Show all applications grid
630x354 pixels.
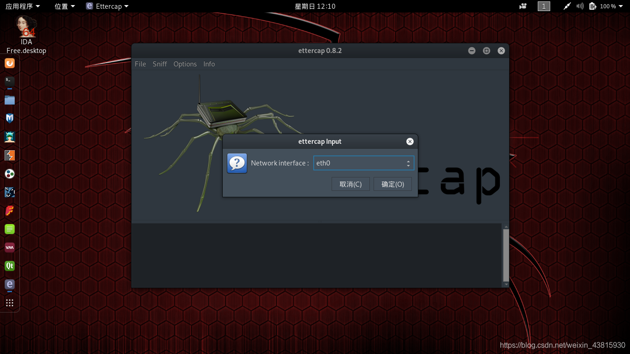click(x=10, y=303)
